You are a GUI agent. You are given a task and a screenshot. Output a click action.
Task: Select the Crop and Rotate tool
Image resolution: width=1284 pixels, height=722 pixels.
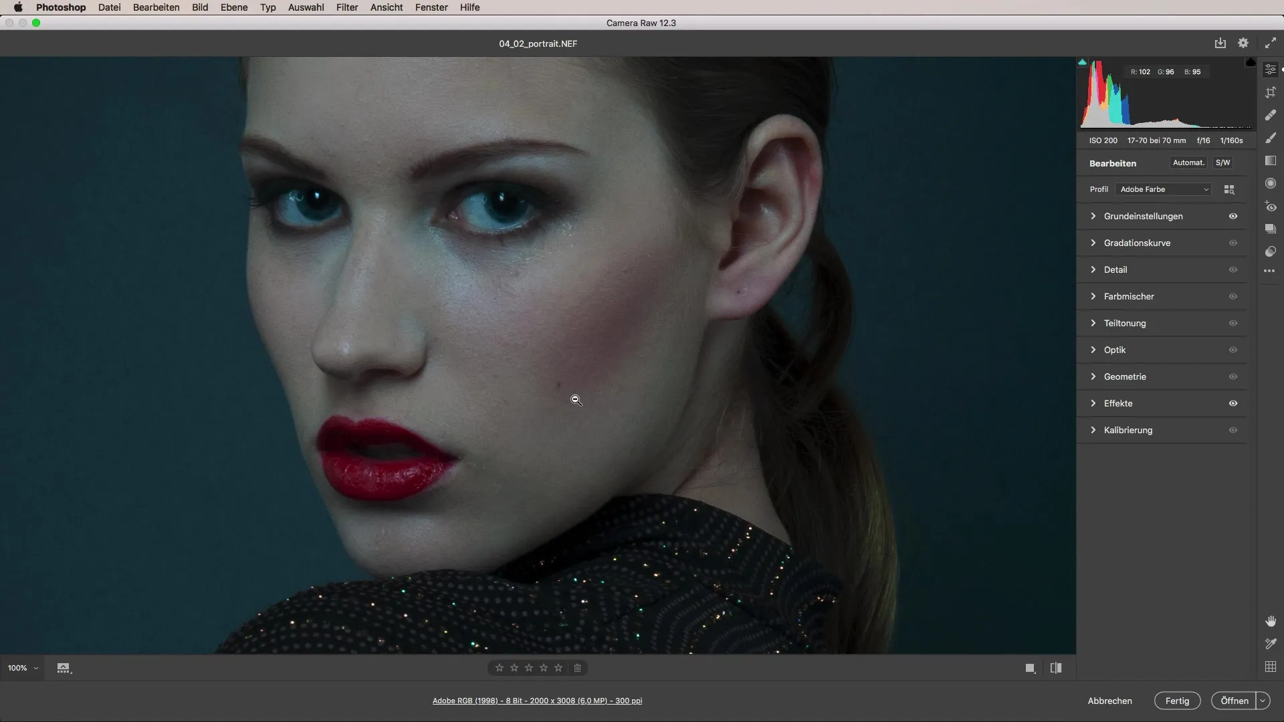pyautogui.click(x=1271, y=92)
